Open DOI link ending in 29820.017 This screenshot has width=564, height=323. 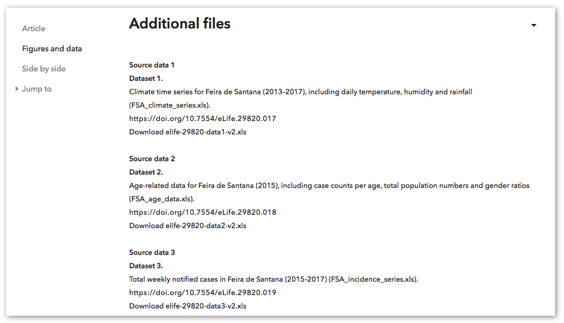click(x=203, y=119)
